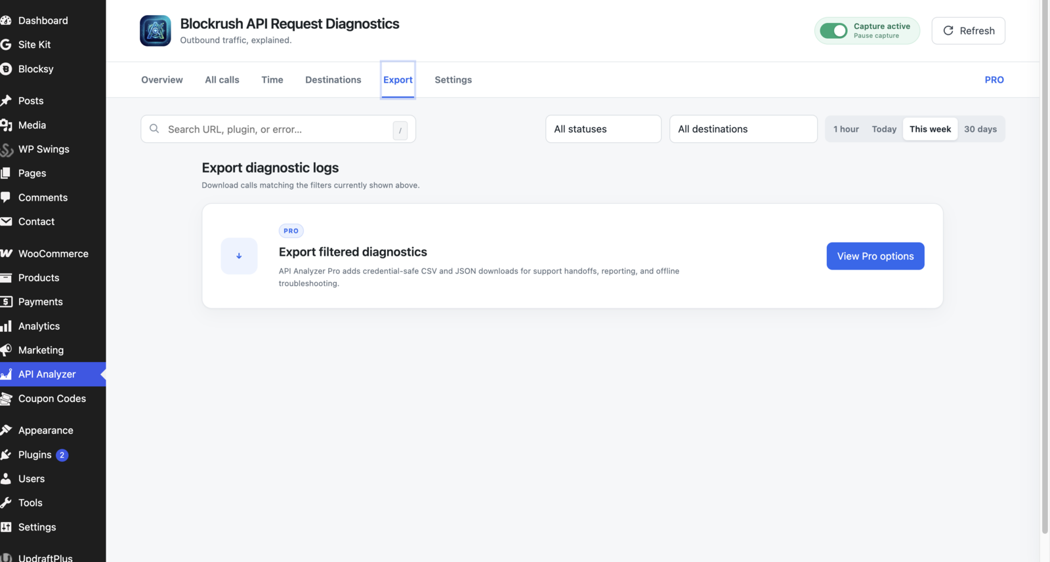1050x562 pixels.
Task: Click the Pause capture label
Action: coord(876,36)
